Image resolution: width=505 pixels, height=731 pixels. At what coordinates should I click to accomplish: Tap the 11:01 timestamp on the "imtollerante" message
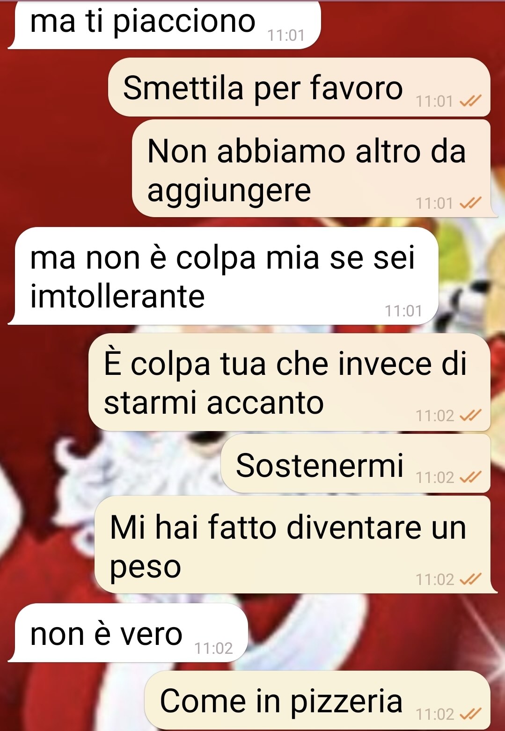click(403, 311)
